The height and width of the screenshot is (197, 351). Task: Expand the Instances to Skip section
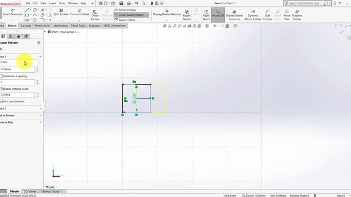pyautogui.click(x=41, y=122)
